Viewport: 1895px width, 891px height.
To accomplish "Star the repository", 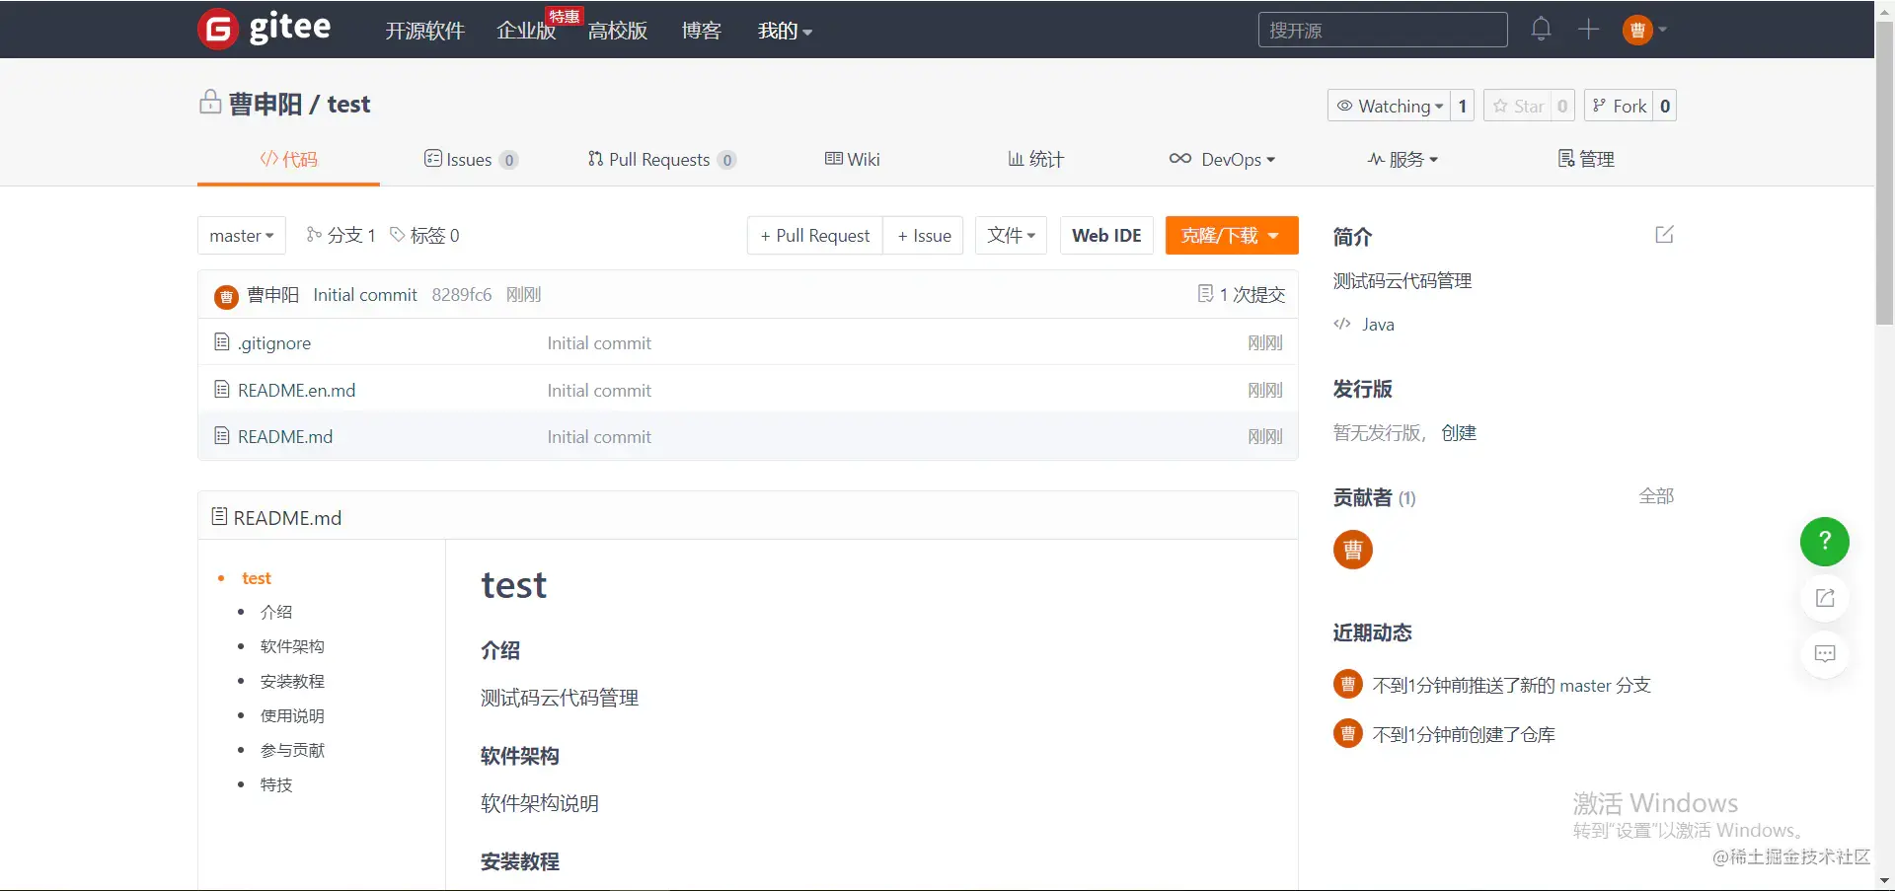I will (1517, 106).
